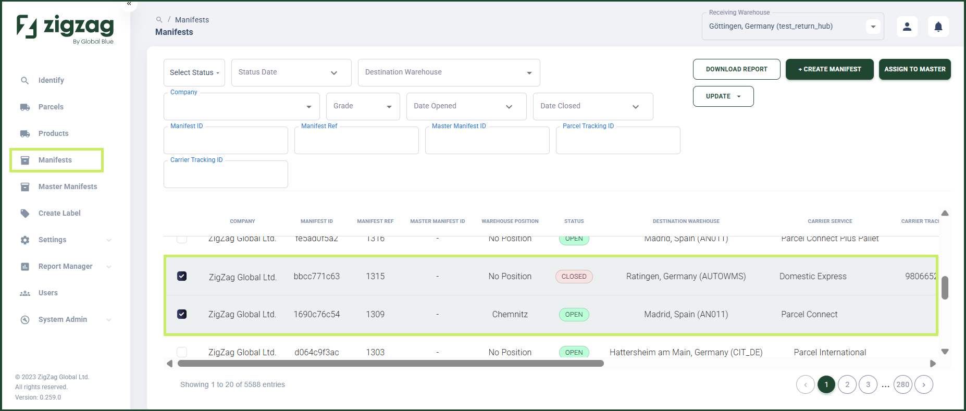Click the Master Manifests box icon
The width and height of the screenshot is (966, 411).
pos(25,186)
